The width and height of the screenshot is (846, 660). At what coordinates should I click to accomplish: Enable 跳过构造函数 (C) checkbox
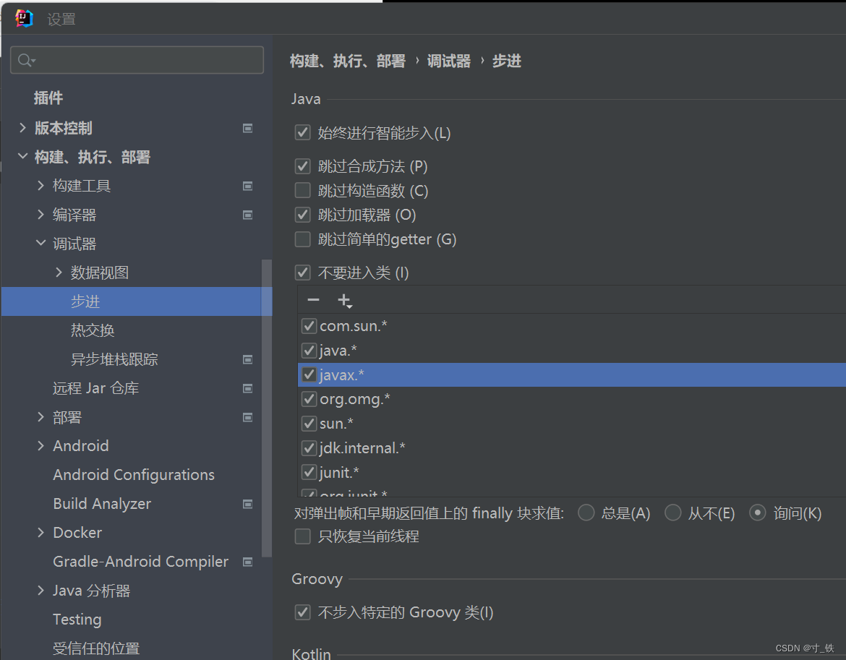click(x=303, y=190)
